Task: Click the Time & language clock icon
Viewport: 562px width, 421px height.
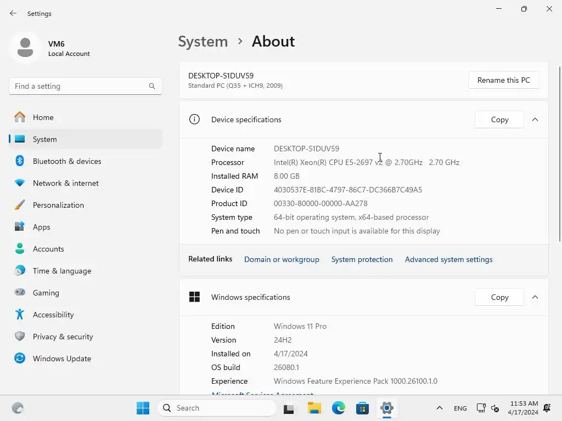Action: (x=20, y=271)
